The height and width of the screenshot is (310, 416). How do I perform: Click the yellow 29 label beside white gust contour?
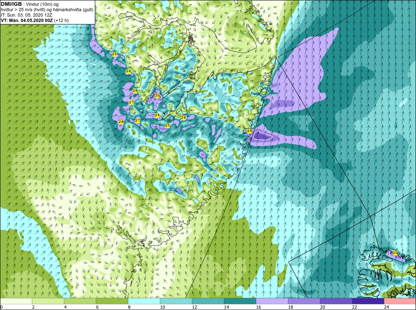(x=249, y=131)
